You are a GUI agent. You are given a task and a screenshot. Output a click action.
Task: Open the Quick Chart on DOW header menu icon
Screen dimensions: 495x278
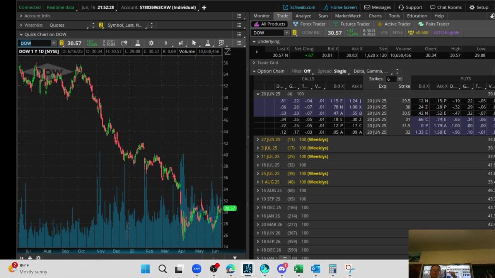coord(239,34)
